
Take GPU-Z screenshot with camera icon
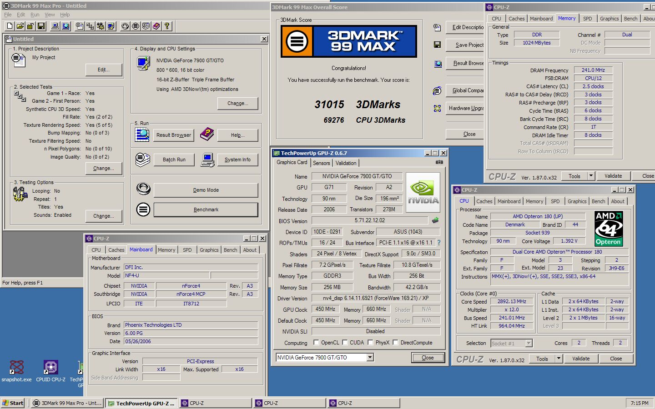click(439, 162)
